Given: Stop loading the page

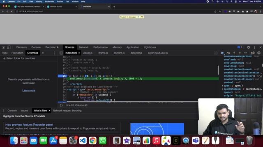Looking at the screenshot, I should click(x=12, y=11).
